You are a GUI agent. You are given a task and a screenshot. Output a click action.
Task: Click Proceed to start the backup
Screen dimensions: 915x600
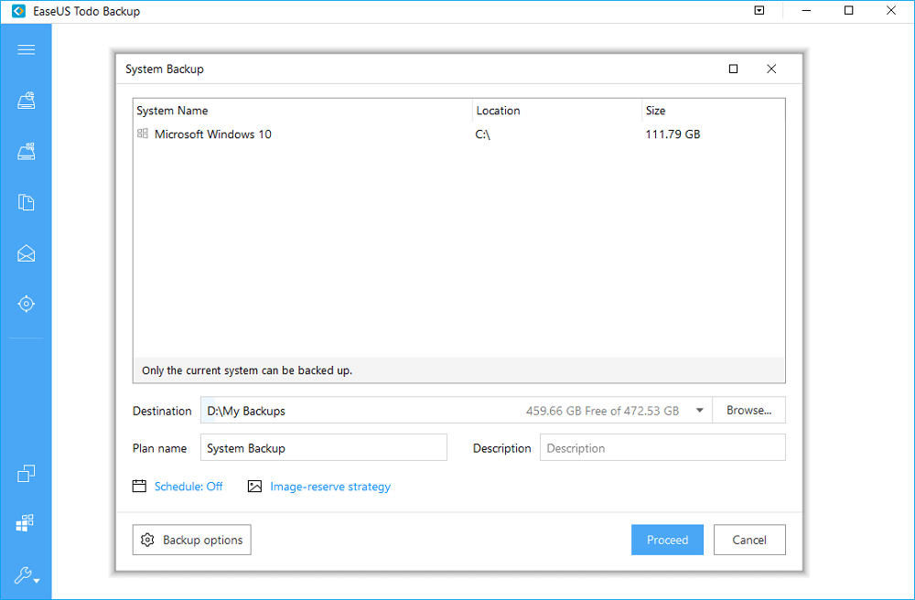pos(667,540)
